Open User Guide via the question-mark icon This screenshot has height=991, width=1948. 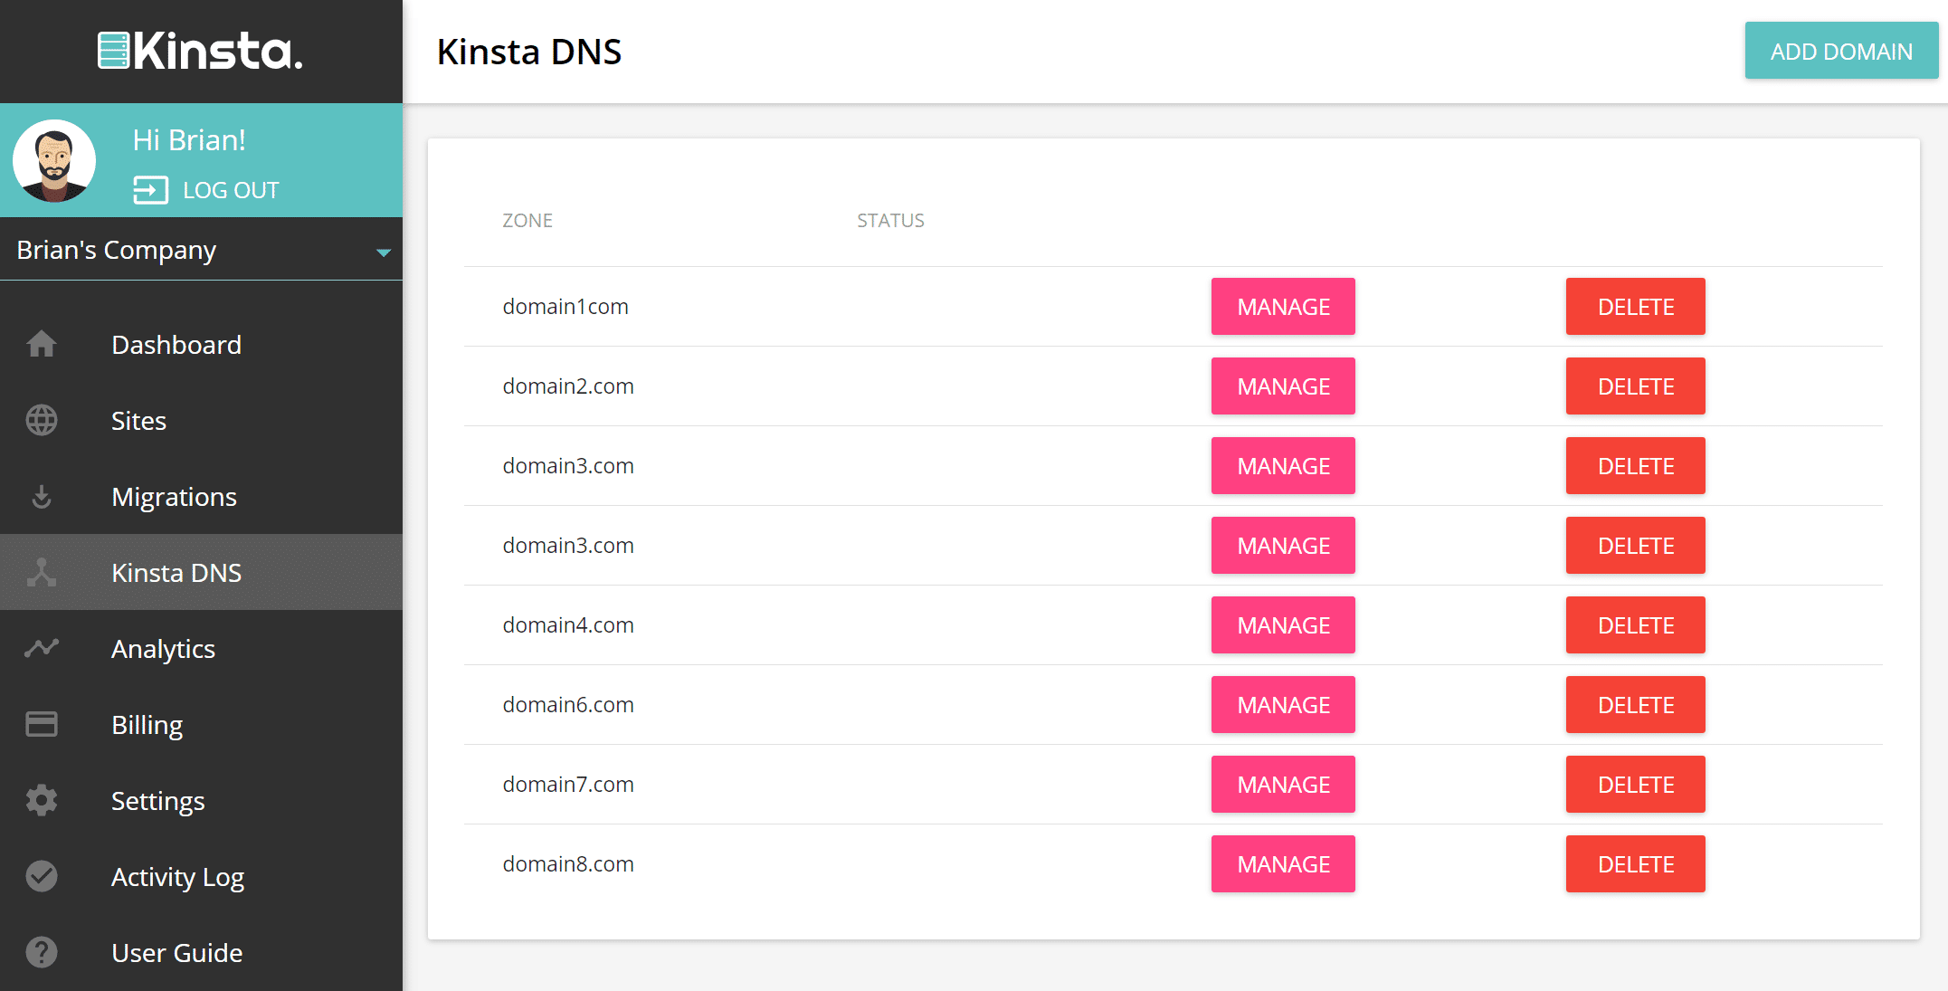[42, 952]
